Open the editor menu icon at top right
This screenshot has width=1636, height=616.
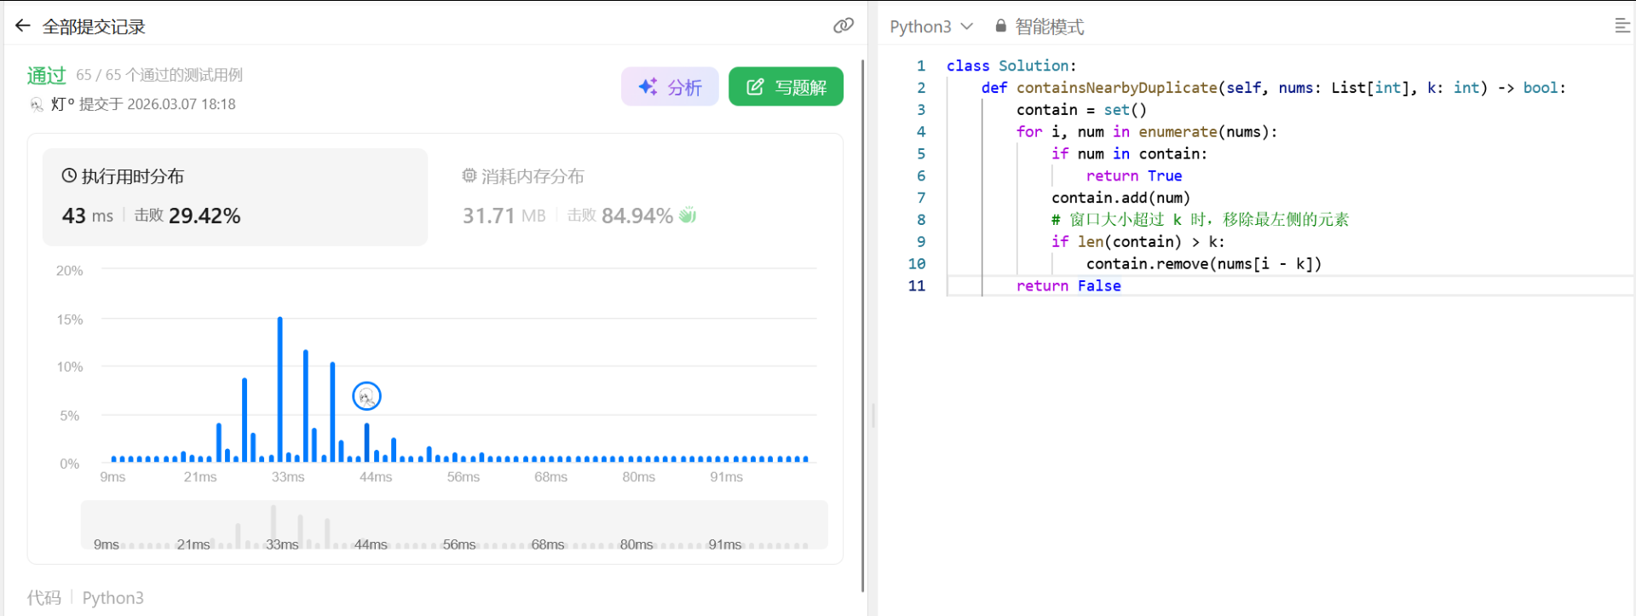(x=1622, y=26)
